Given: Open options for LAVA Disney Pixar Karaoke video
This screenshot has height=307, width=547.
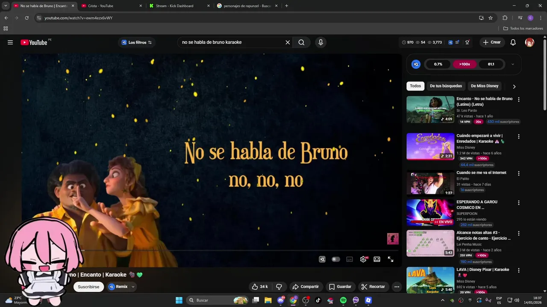Looking at the screenshot, I should tap(519, 270).
